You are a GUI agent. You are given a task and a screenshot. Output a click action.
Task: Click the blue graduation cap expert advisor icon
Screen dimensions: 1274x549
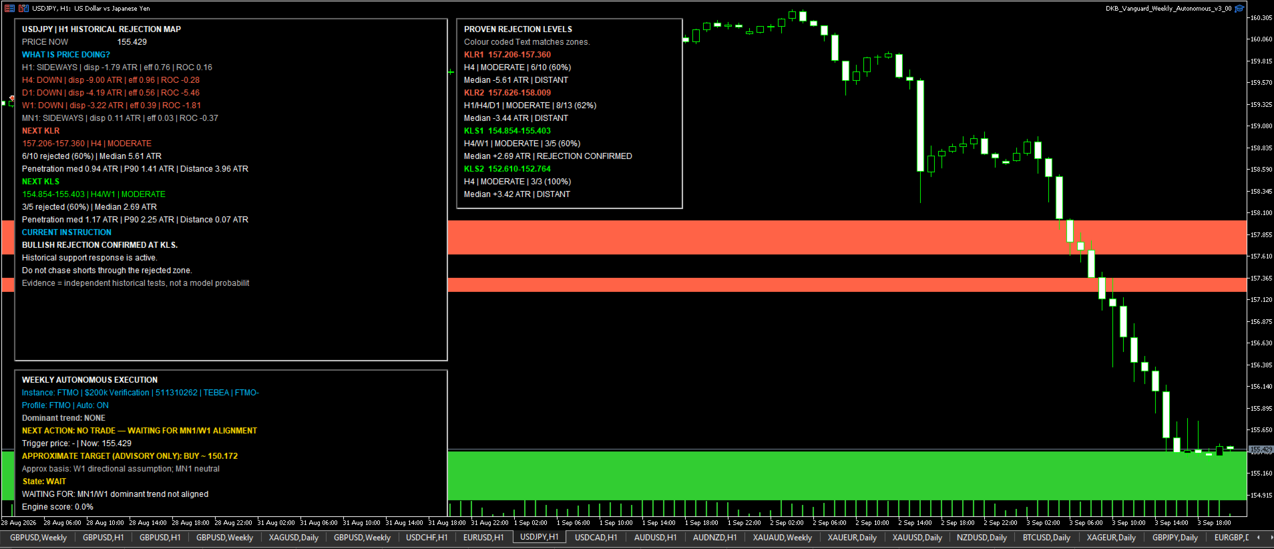pos(1239,9)
